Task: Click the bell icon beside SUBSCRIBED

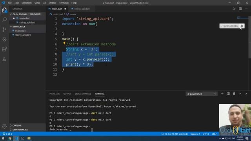Action: tap(242, 26)
